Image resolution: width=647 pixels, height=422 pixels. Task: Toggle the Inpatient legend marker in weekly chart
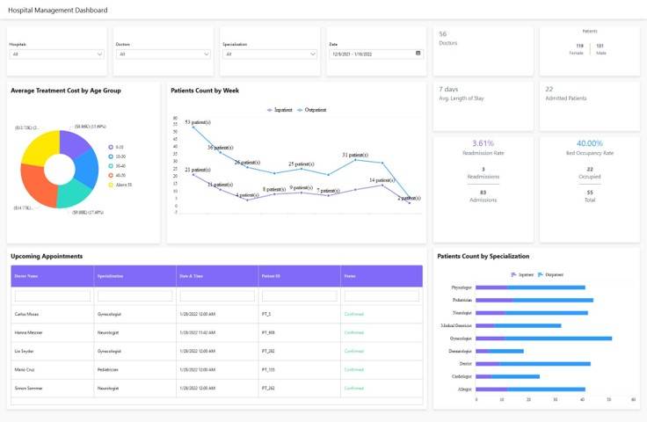270,110
